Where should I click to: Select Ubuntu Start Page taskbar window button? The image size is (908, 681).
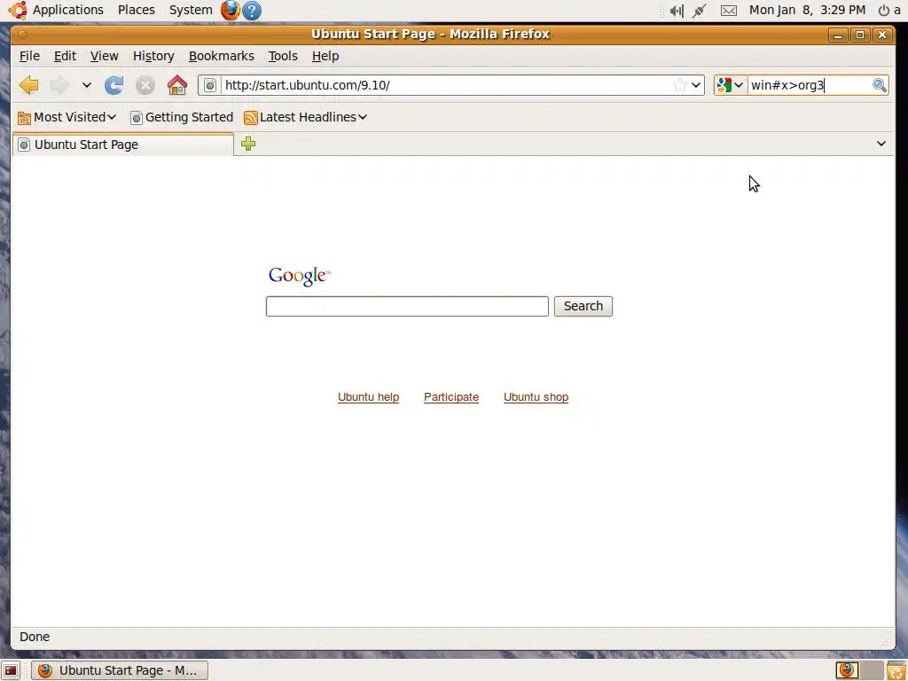[120, 670]
